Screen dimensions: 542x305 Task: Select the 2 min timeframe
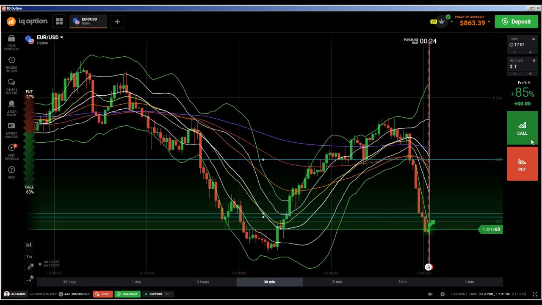tap(469, 282)
